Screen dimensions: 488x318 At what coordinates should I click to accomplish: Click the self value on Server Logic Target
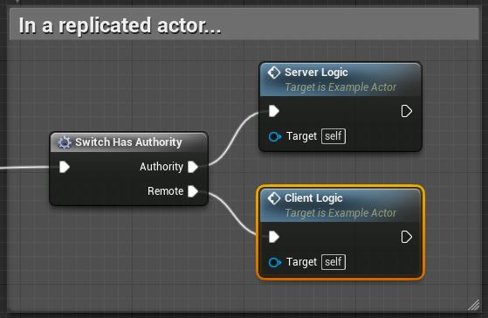coord(333,136)
